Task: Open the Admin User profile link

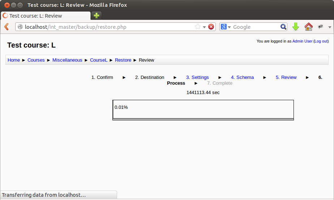Action: [302, 41]
